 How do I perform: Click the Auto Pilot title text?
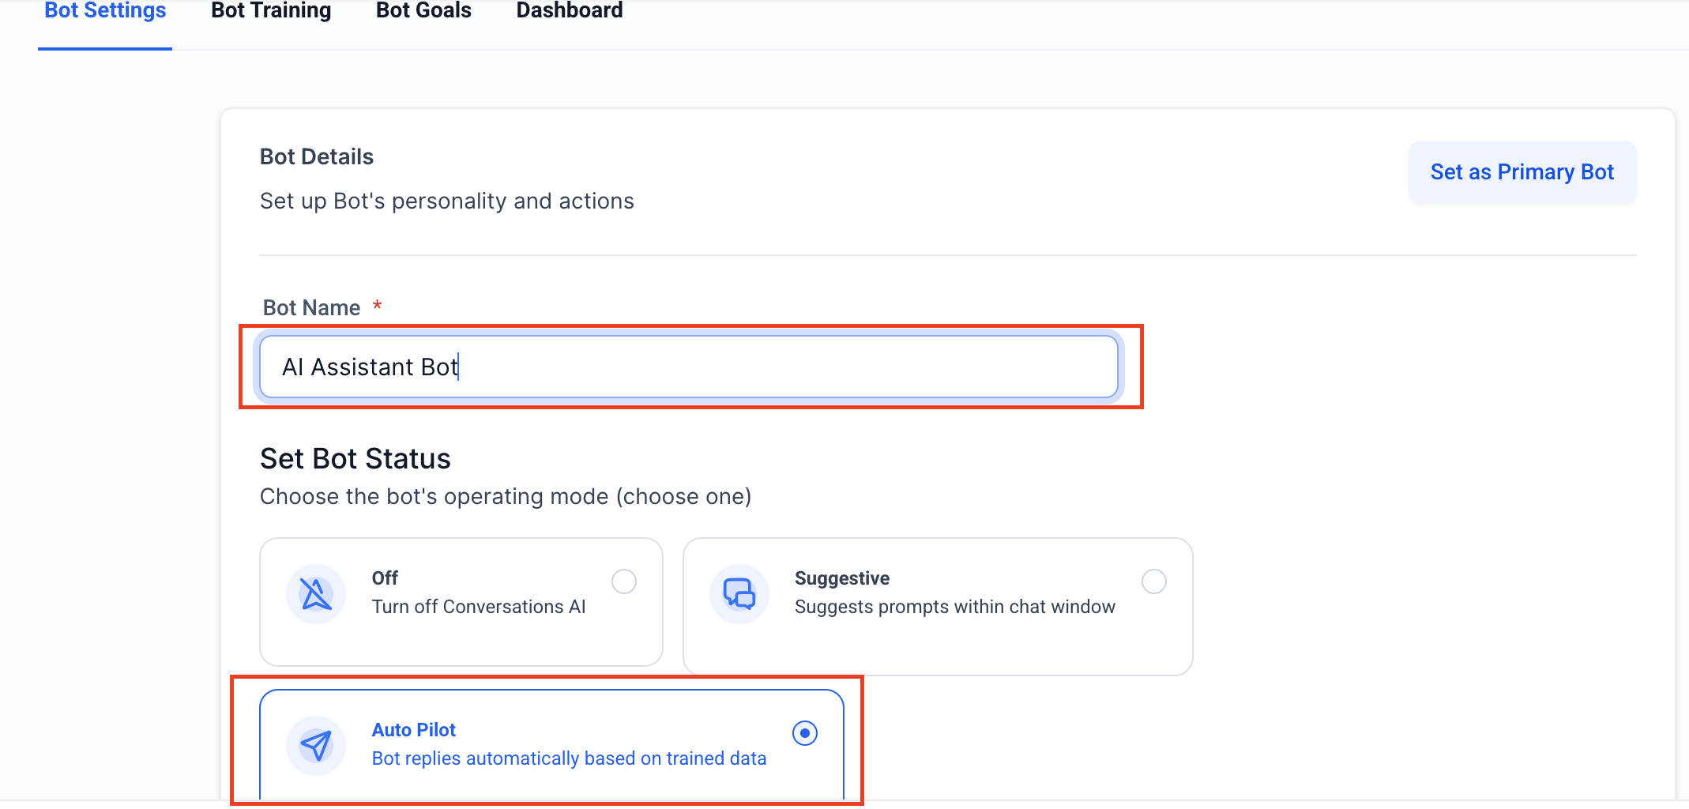[x=414, y=730]
